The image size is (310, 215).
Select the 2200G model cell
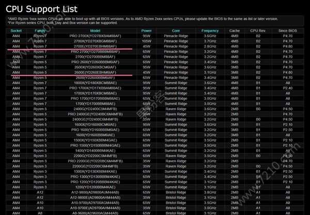[x=95, y=156]
